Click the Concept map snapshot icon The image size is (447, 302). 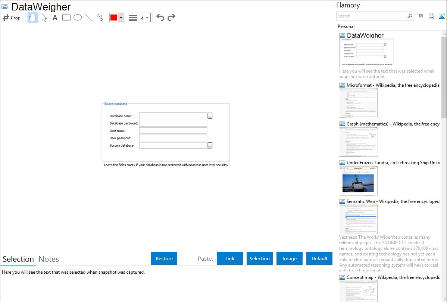[x=342, y=277]
